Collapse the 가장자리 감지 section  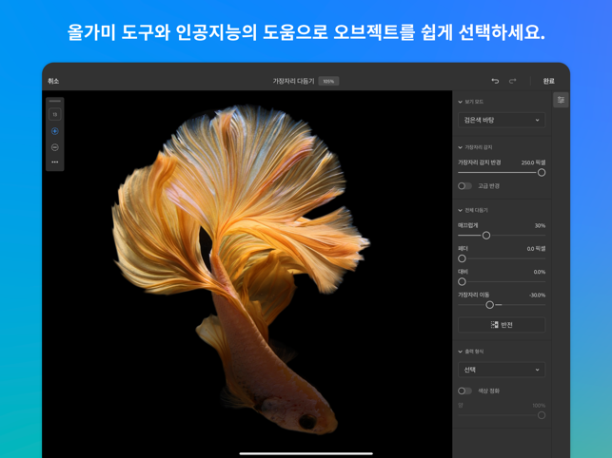[x=461, y=147]
